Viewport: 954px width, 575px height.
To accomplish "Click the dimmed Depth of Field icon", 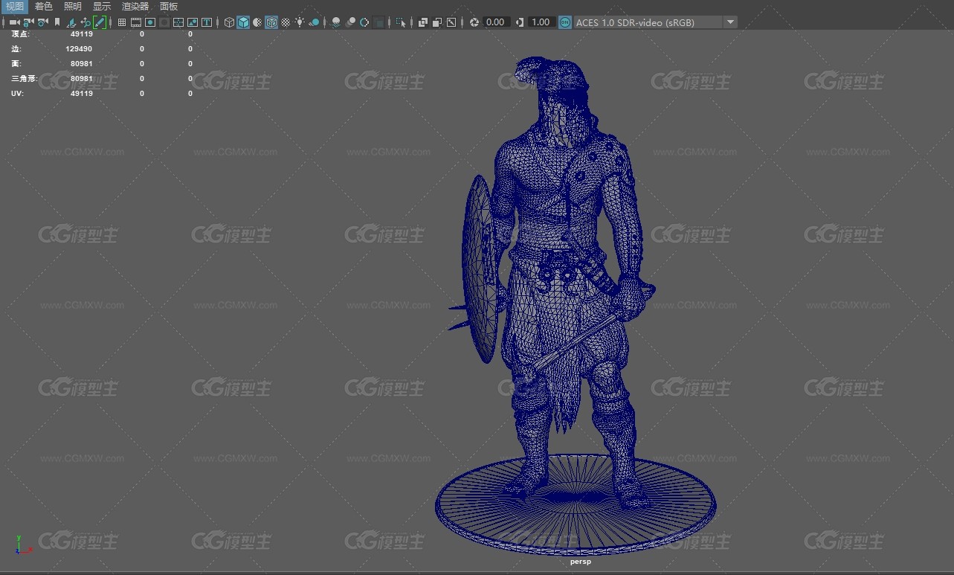I will pos(379,22).
